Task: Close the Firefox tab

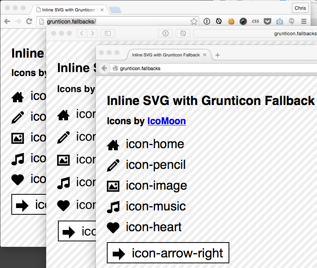Action: pyautogui.click(x=205, y=55)
